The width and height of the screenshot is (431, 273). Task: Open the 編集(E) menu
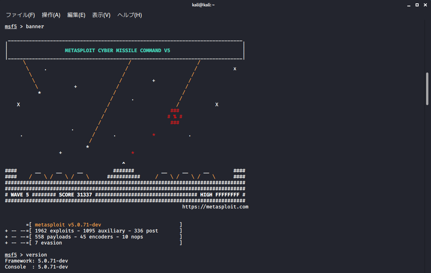click(x=76, y=15)
